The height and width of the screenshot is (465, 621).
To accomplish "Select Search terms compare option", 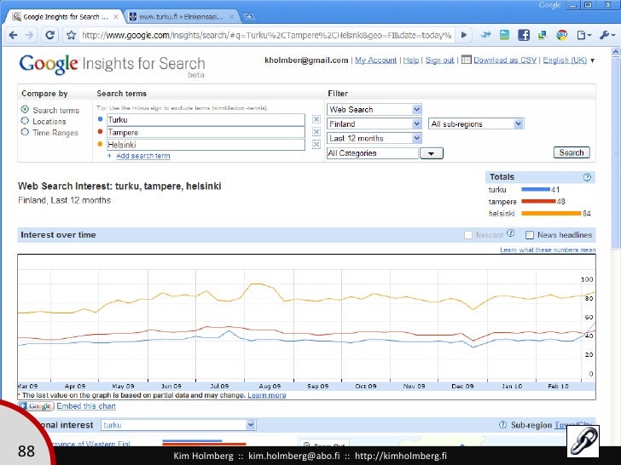I will click(25, 109).
